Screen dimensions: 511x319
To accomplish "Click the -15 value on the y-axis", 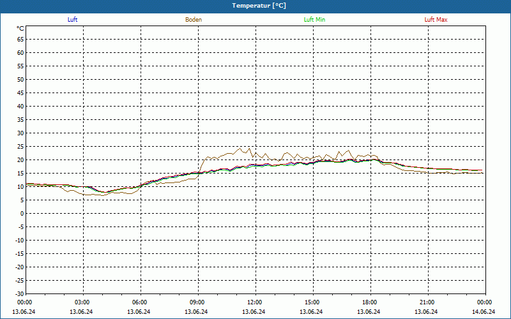I will (20, 254).
